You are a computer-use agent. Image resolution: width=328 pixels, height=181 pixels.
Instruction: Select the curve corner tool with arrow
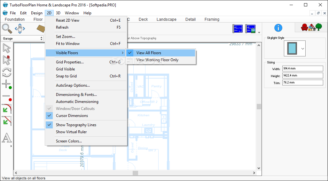tap(7, 108)
